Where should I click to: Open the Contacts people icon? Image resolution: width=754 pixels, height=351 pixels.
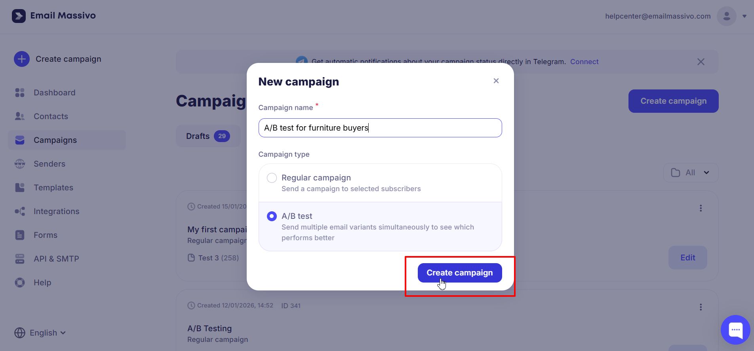pyautogui.click(x=20, y=116)
